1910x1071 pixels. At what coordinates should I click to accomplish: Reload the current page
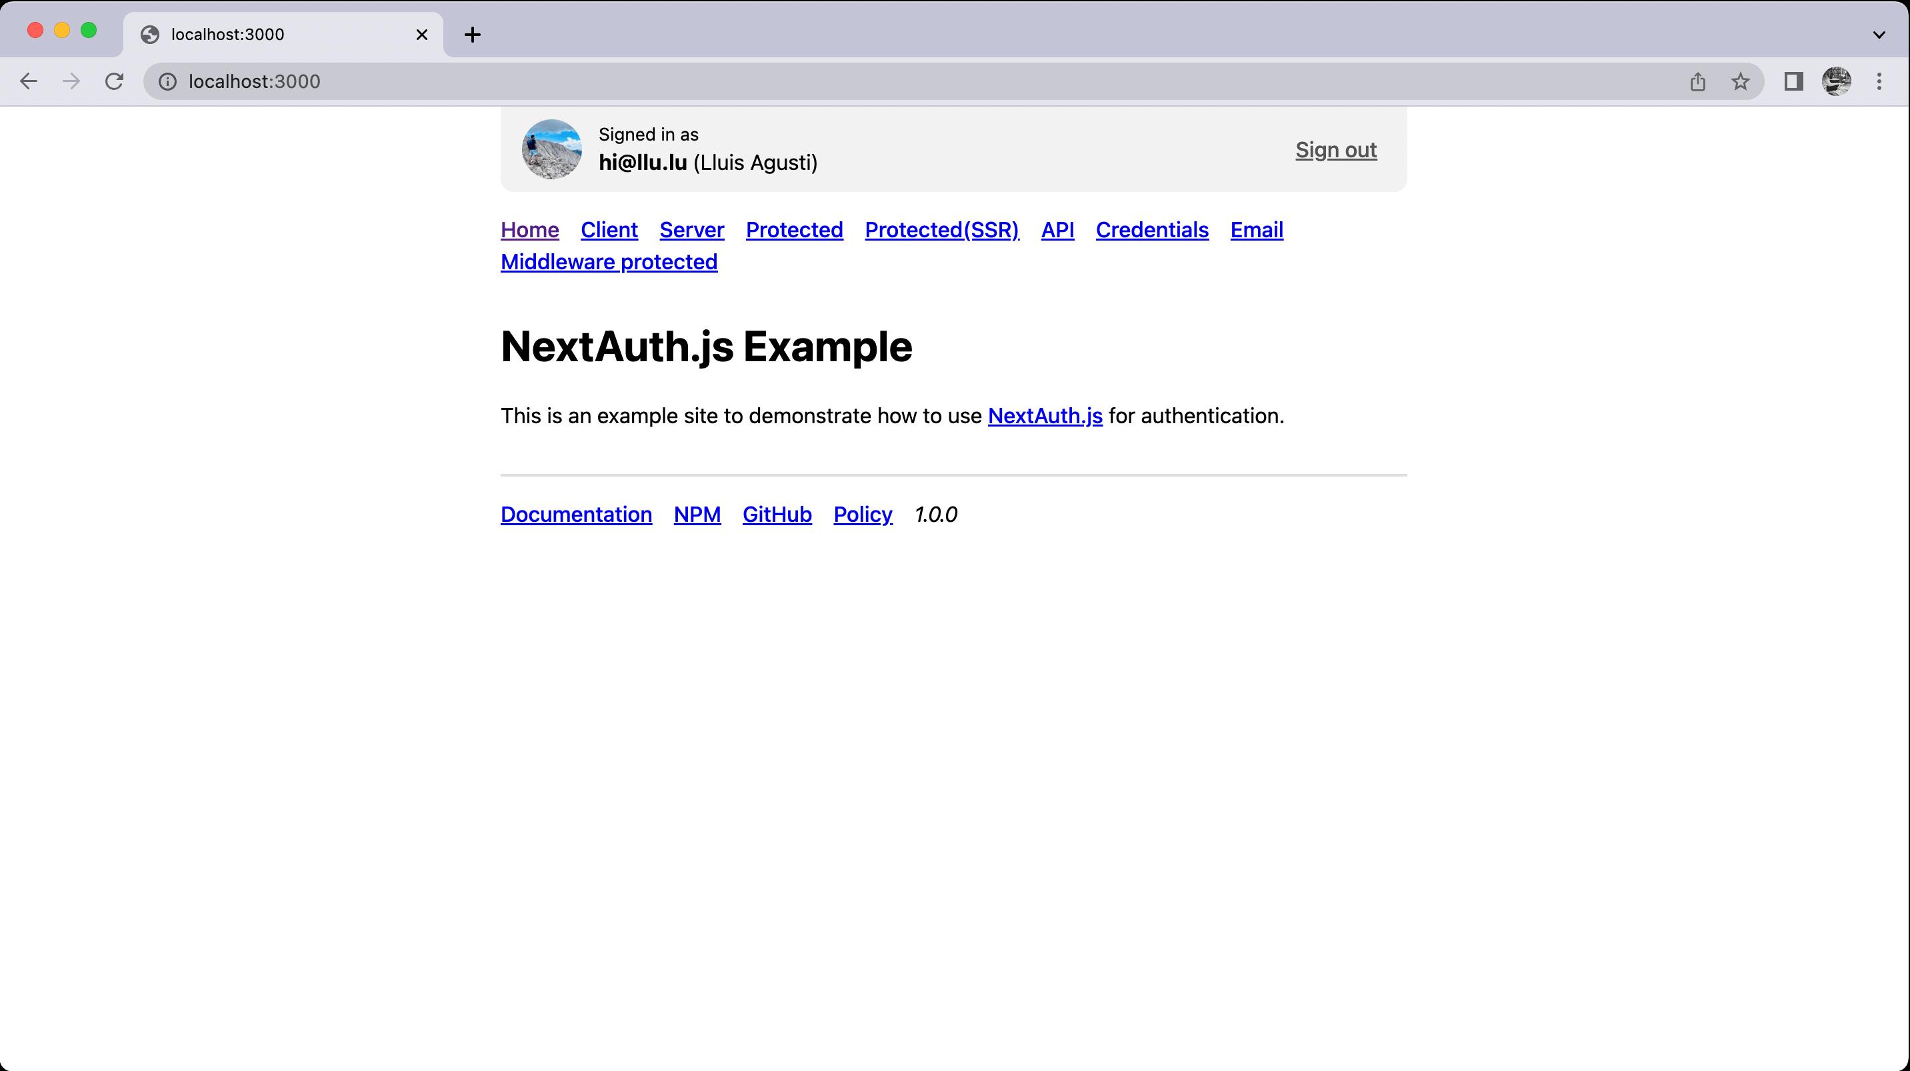click(115, 81)
